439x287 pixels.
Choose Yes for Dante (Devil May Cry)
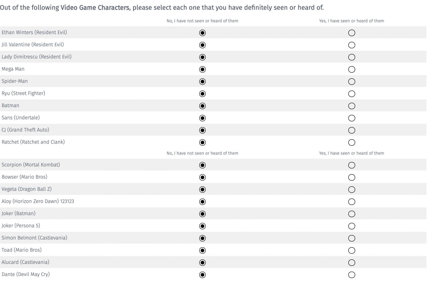(351, 275)
